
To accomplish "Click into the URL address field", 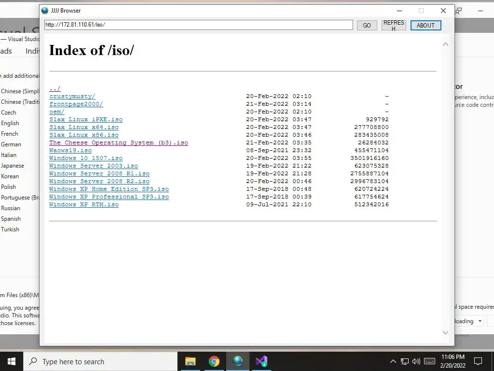I will pyautogui.click(x=198, y=25).
